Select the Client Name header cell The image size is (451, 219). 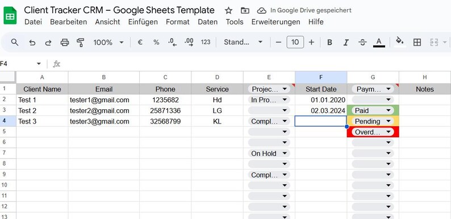pyautogui.click(x=42, y=89)
